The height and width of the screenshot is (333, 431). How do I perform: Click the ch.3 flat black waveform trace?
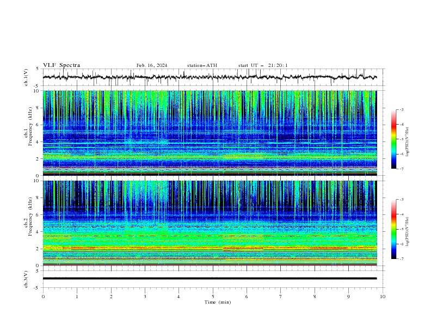(210, 279)
